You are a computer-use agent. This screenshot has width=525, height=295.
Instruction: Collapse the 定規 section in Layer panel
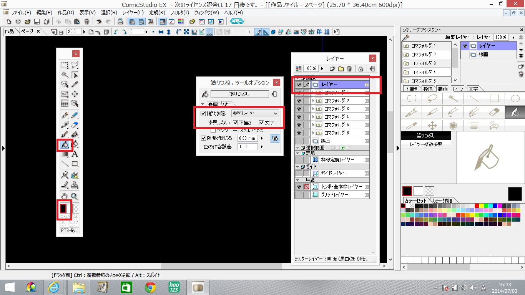[x=297, y=153]
